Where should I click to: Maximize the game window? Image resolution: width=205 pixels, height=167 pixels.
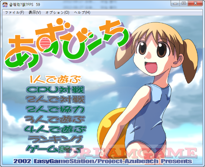click(x=184, y=4)
